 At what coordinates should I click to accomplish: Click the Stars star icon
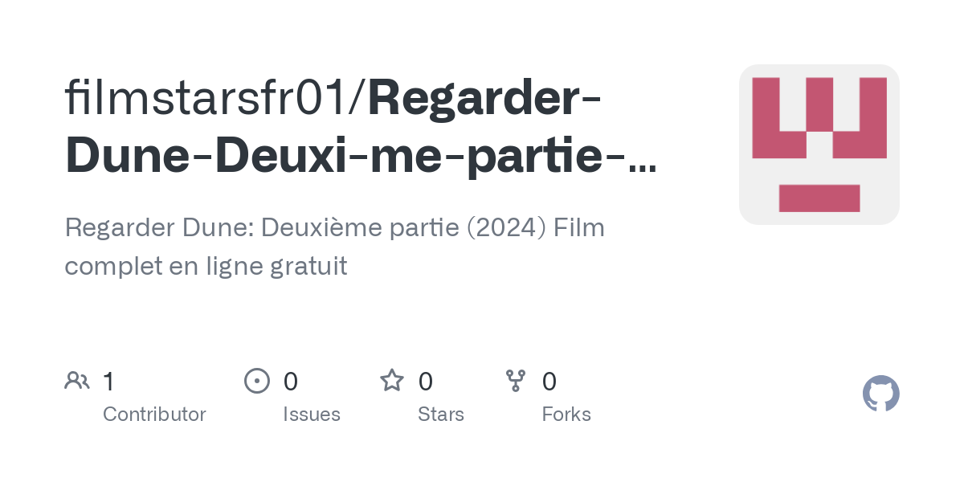coord(391,380)
